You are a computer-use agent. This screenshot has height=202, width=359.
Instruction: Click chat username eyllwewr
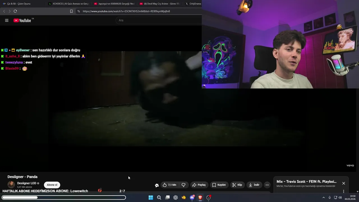point(23,50)
